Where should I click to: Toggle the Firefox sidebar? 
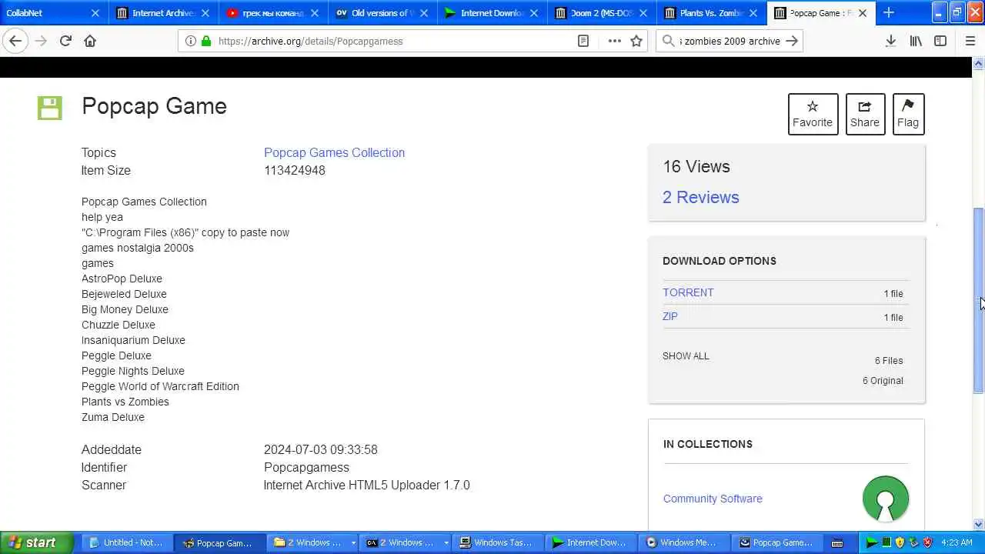click(940, 41)
